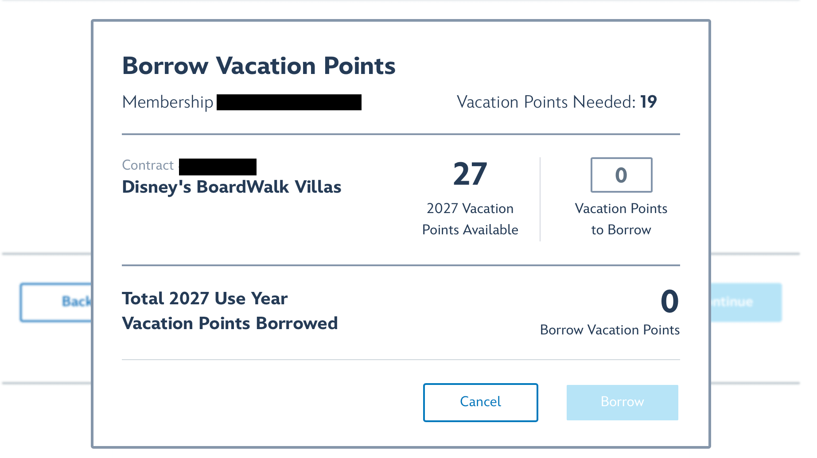817x458 pixels.
Task: Click the redacted contract number bar
Action: coord(218,167)
